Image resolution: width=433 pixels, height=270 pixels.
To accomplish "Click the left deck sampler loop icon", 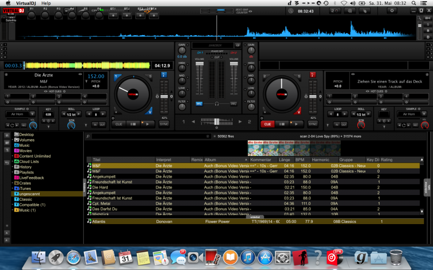I will 12,125.
